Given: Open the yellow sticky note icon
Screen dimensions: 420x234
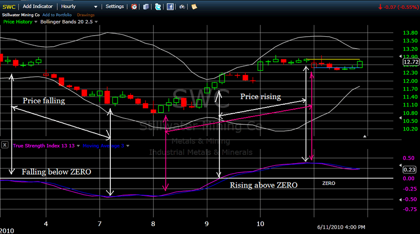Looking at the screenshot, I should (x=194, y=7).
